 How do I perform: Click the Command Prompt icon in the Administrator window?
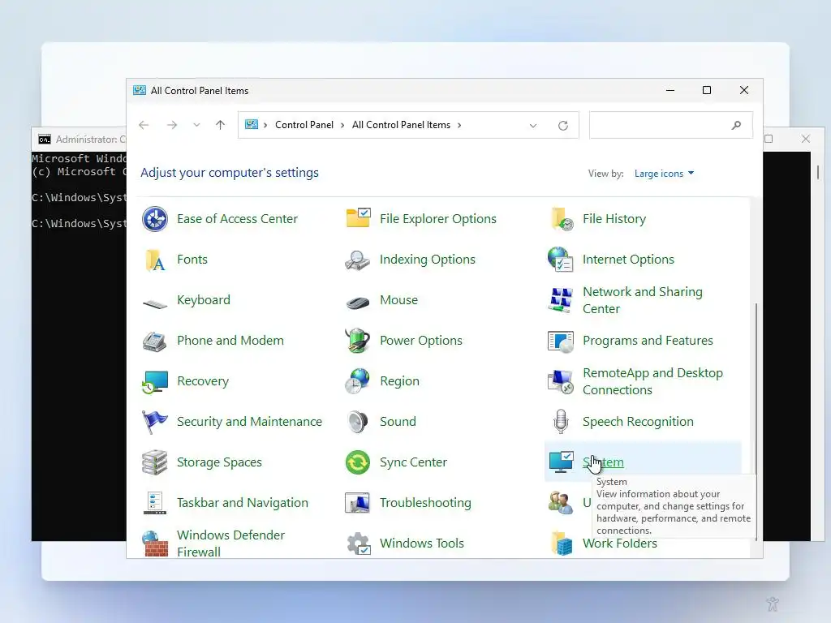coord(45,140)
